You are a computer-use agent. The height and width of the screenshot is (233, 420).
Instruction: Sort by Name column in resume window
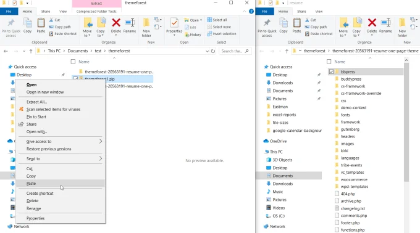[x=340, y=62]
